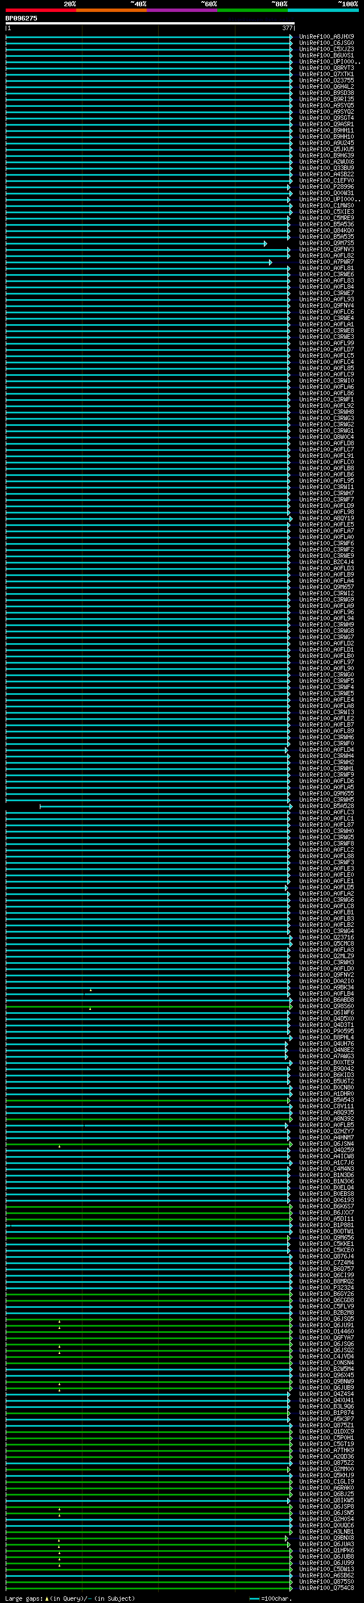Click the label UniRef100_Q8IKW5

click(326, 1500)
